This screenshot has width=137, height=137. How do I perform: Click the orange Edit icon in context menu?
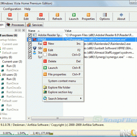tap(45, 50)
